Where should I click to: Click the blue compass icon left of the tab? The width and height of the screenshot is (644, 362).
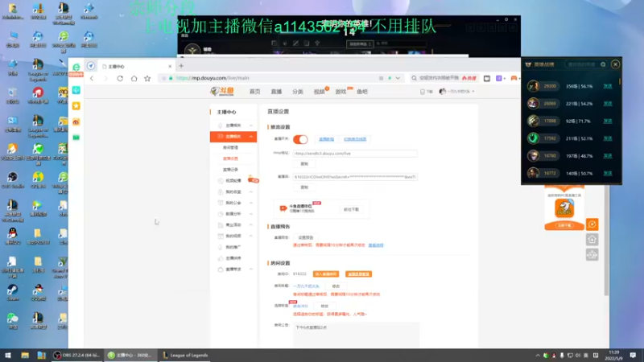91,66
